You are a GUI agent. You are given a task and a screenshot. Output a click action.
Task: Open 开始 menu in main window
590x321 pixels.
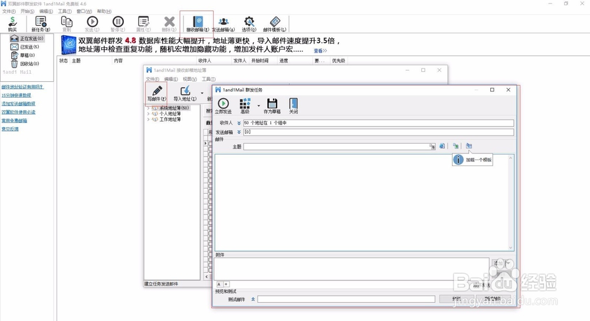27,11
